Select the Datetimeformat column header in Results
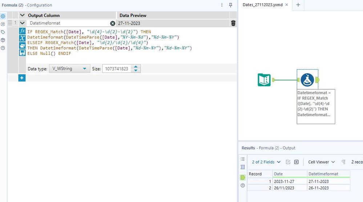Image resolution: width=363 pixels, height=202 pixels. pos(328,174)
